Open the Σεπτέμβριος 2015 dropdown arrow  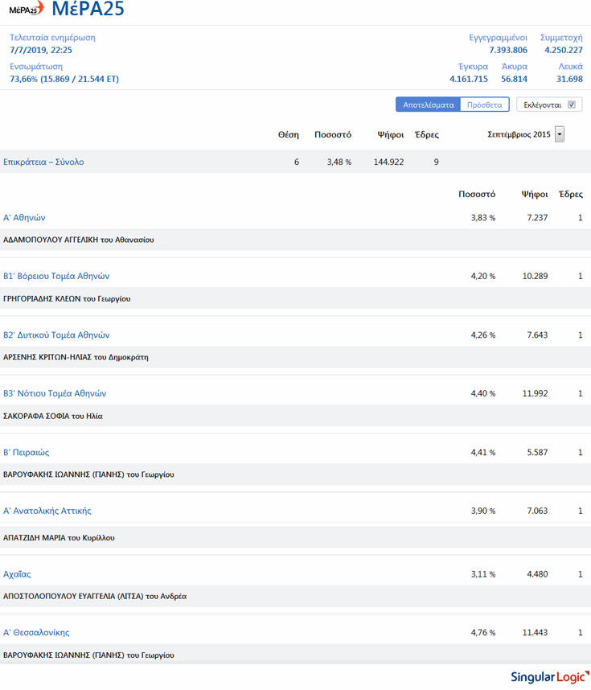[x=560, y=134]
